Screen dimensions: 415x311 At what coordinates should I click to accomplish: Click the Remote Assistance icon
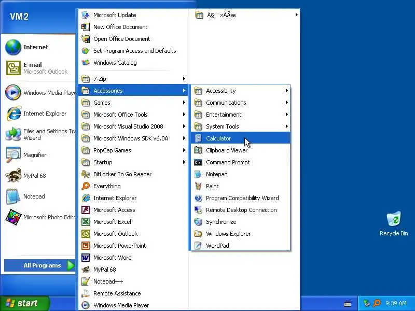pos(86,293)
